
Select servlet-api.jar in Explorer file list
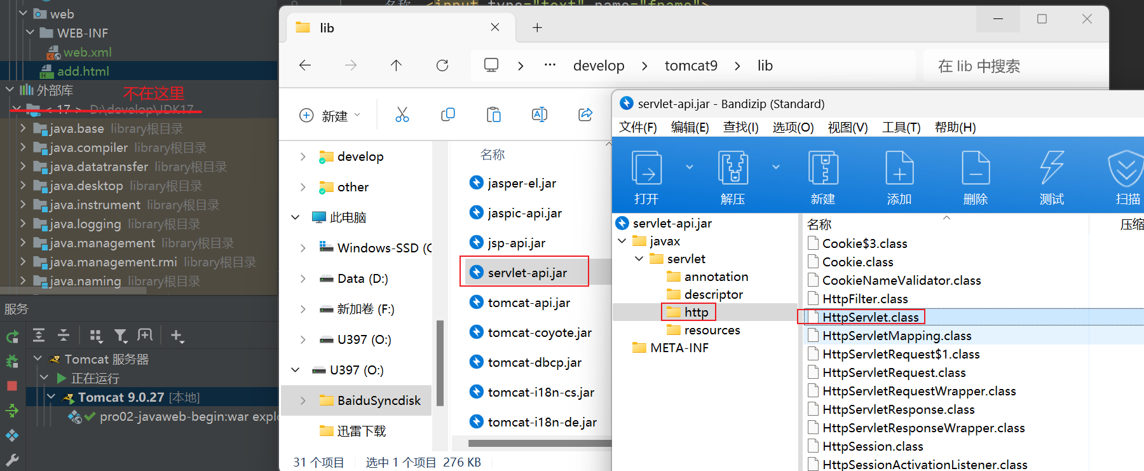point(527,273)
